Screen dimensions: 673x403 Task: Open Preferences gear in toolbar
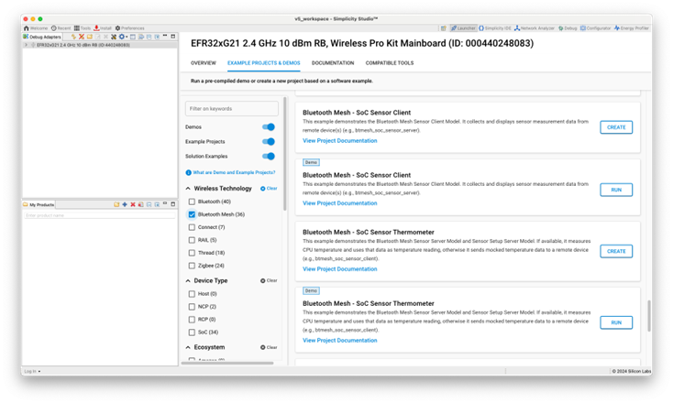point(117,28)
